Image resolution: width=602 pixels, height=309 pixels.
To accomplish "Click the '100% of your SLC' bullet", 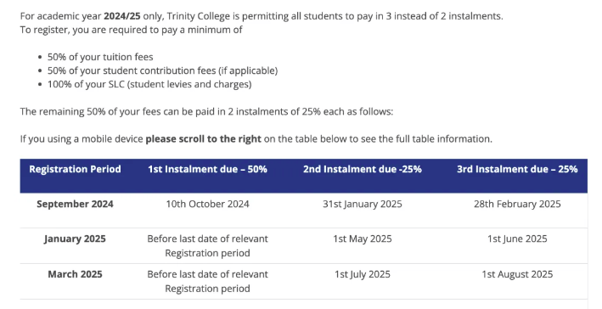I will tap(149, 84).
